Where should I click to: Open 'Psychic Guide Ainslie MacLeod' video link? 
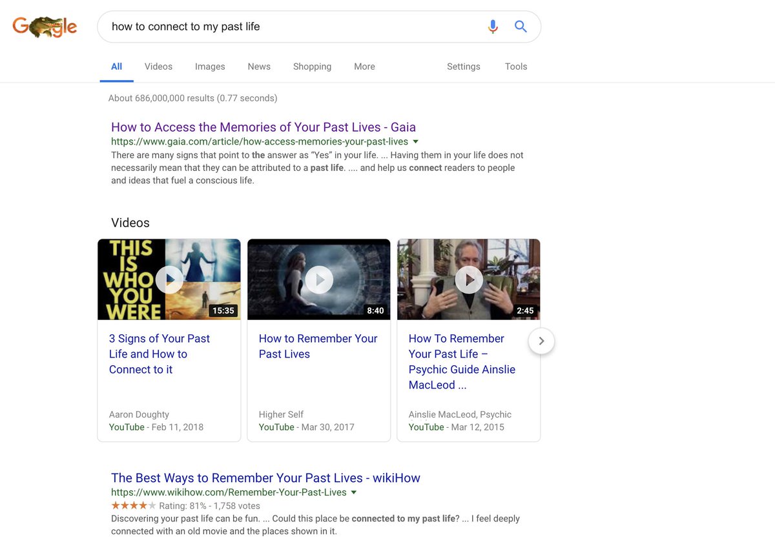[462, 362]
